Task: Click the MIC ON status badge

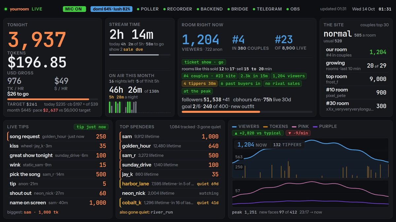Action: point(74,9)
